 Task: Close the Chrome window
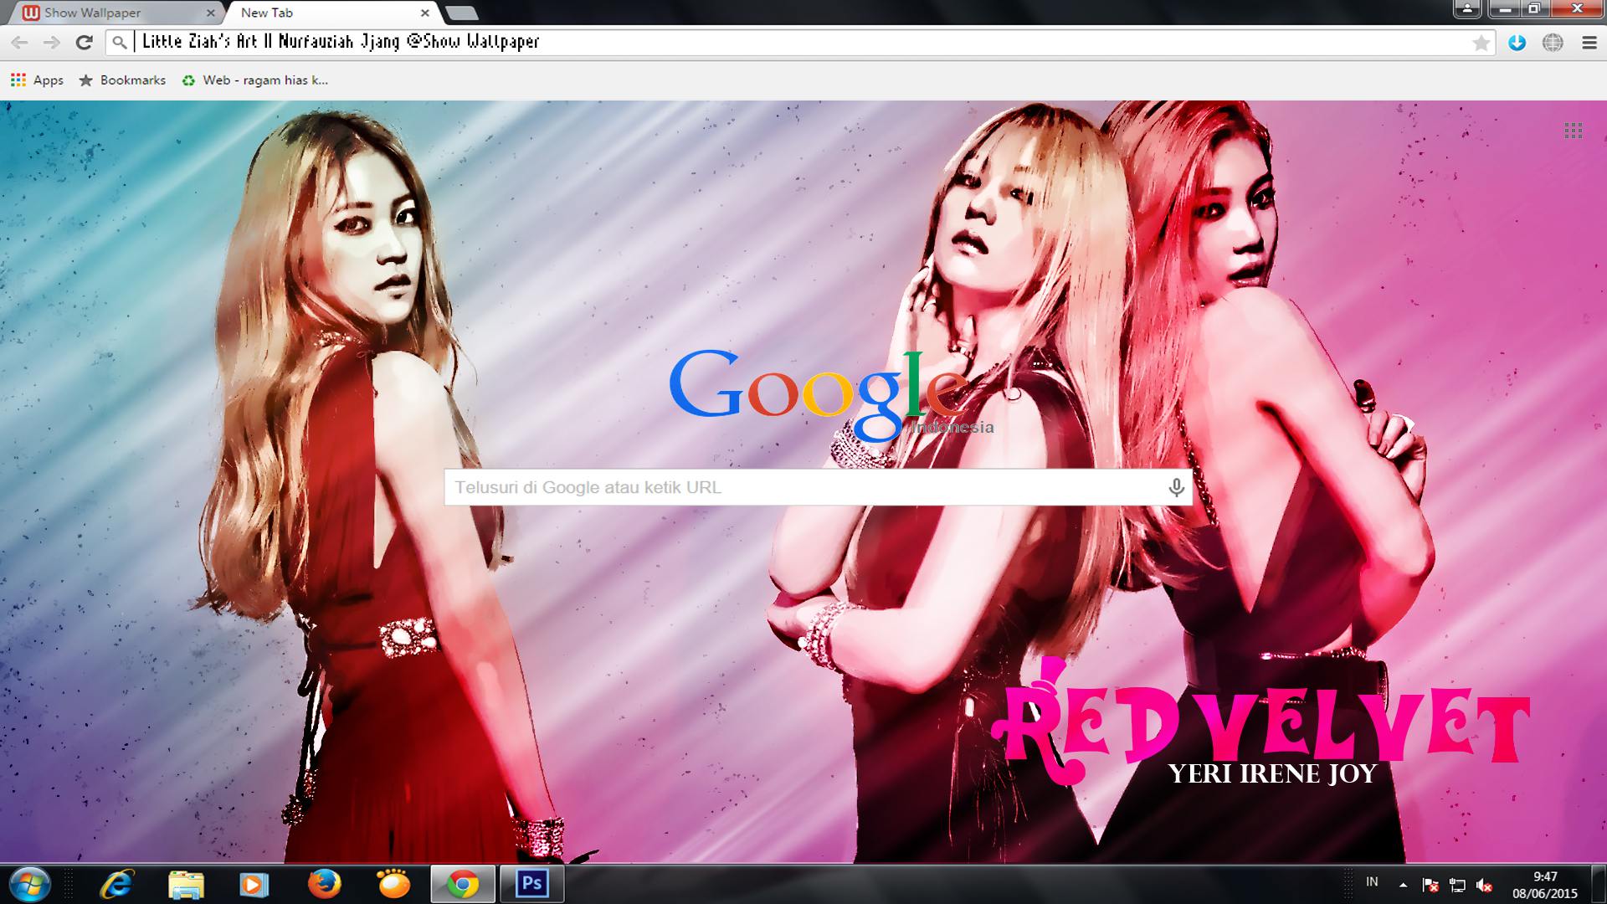[1576, 9]
